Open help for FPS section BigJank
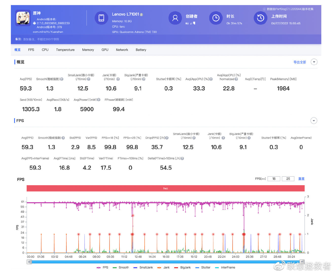Image resolution: width=334 pixels, height=274 pixels. pos(249,138)
